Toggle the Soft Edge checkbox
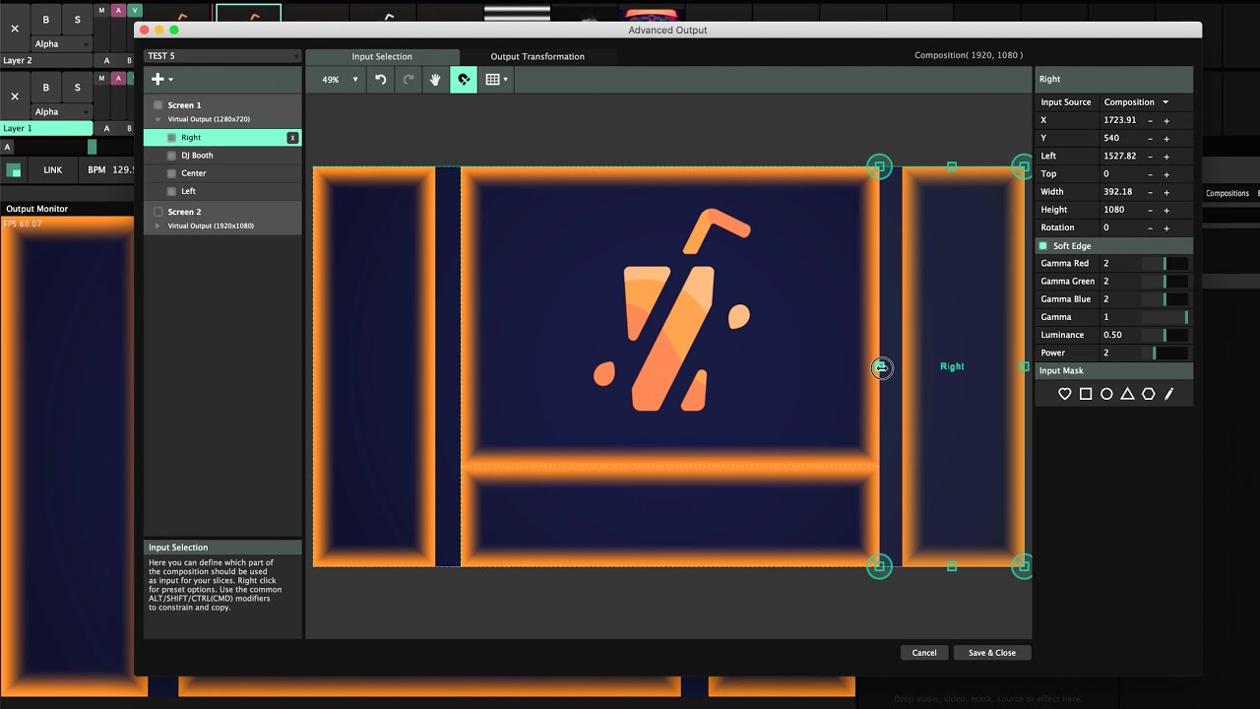 [1043, 246]
